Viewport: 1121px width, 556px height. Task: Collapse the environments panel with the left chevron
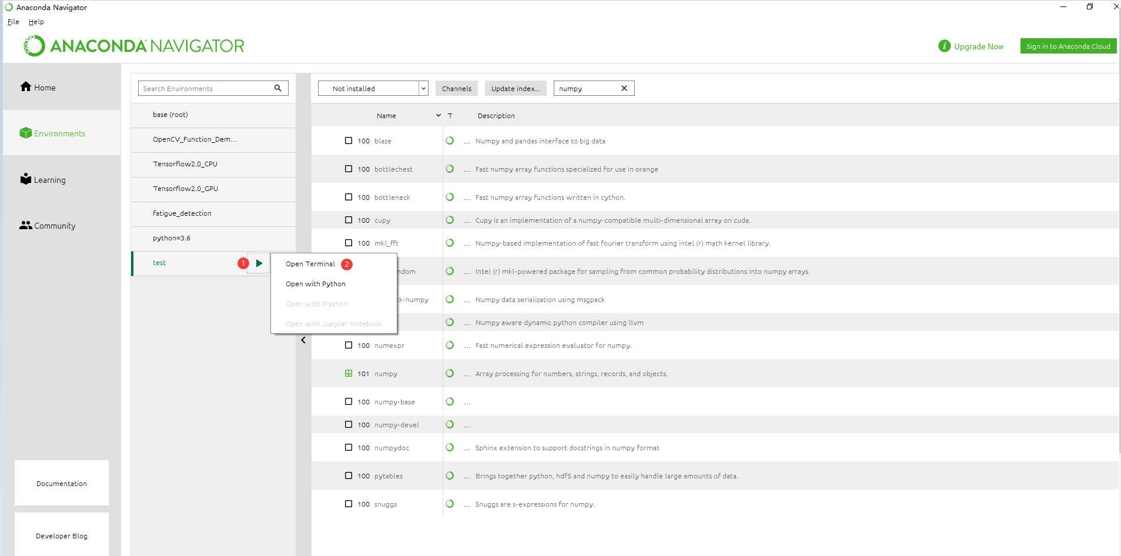click(x=303, y=340)
